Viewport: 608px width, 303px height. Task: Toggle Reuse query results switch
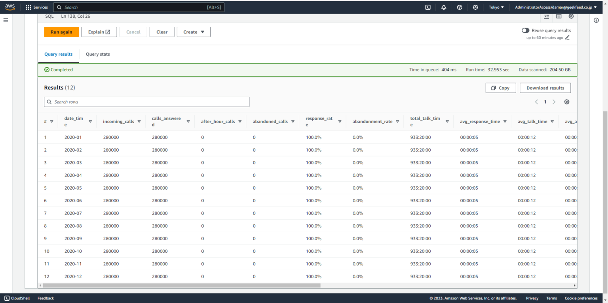pos(525,30)
